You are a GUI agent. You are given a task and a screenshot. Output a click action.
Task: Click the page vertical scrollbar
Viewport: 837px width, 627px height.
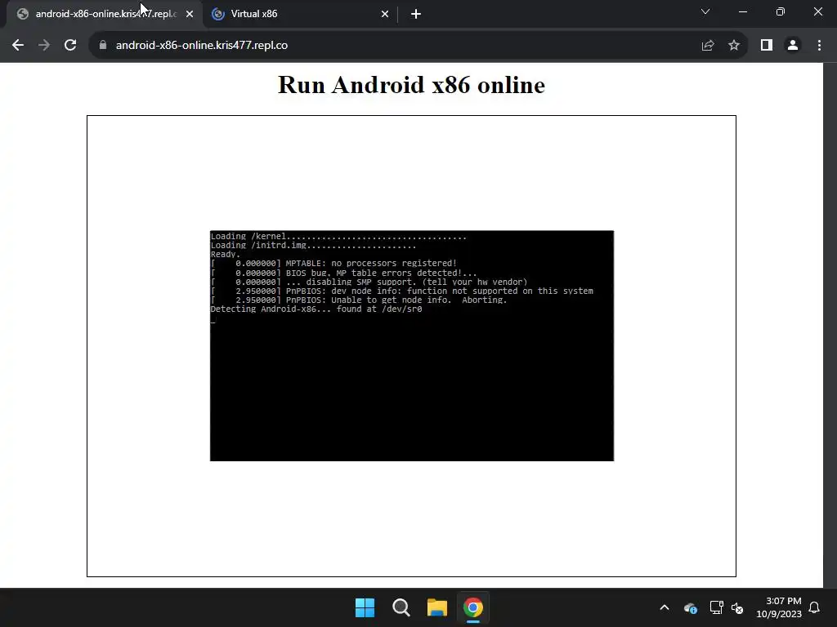[830, 325]
